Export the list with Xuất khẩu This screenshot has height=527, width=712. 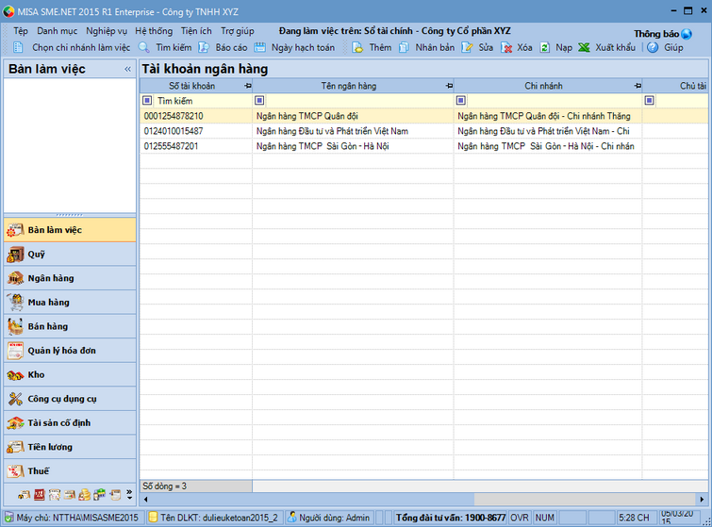pos(607,47)
